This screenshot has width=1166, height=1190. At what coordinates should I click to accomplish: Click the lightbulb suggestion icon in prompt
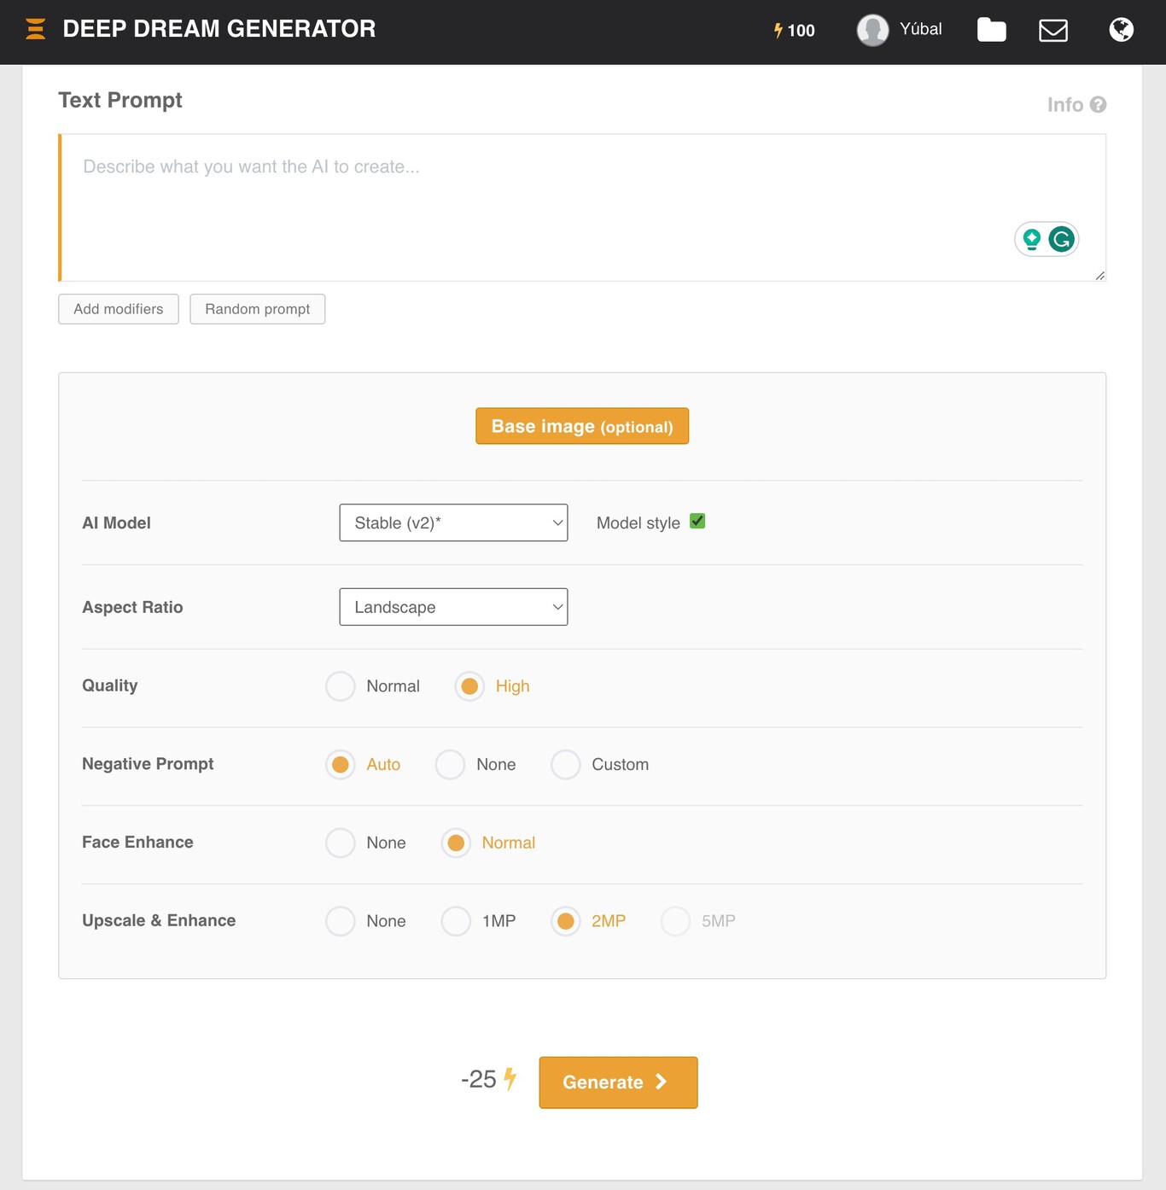pyautogui.click(x=1032, y=239)
